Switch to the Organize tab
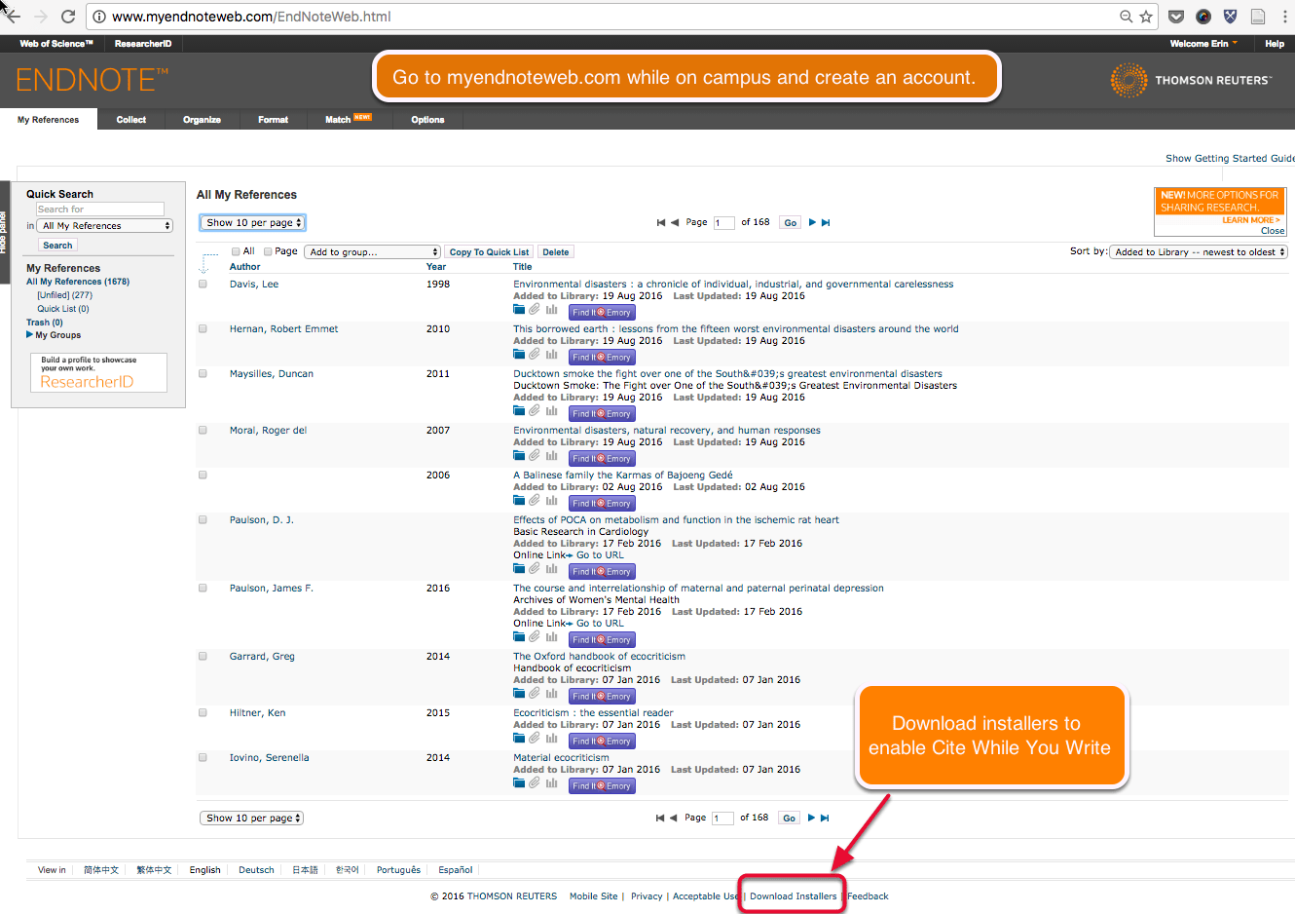The height and width of the screenshot is (914, 1295). [202, 120]
